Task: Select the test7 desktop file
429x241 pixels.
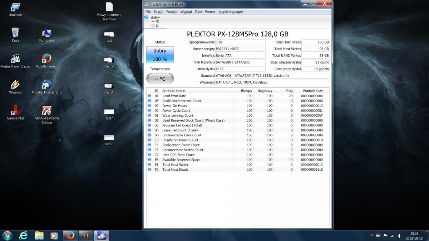Action: click(x=109, y=114)
